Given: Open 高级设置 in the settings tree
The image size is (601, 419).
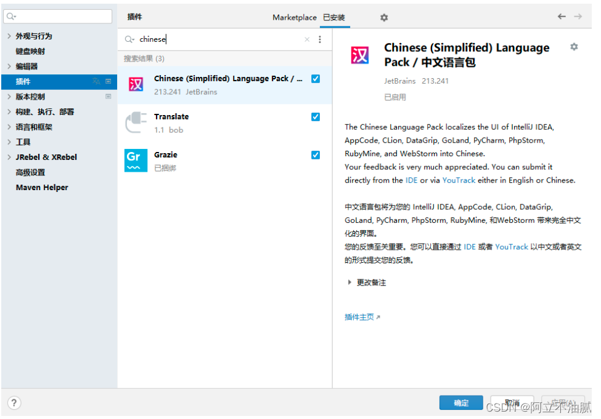Looking at the screenshot, I should click(x=30, y=172).
